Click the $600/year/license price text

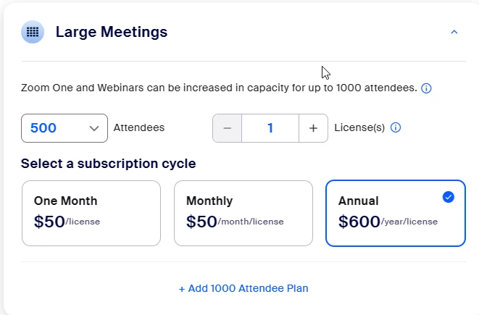point(388,222)
